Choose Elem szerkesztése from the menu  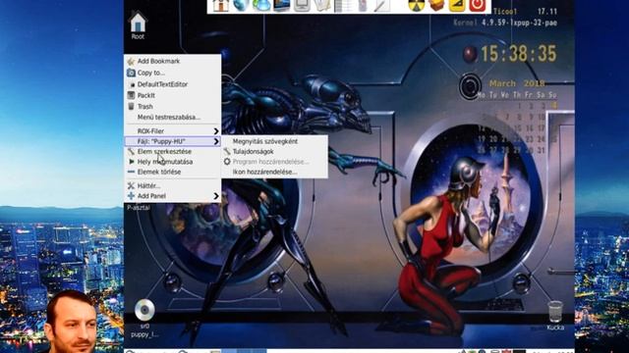[x=173, y=152]
